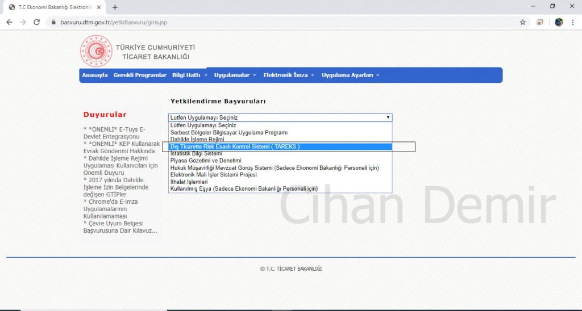The height and width of the screenshot is (311, 582).
Task: Open Gerekli Programlar menu item
Action: point(140,75)
